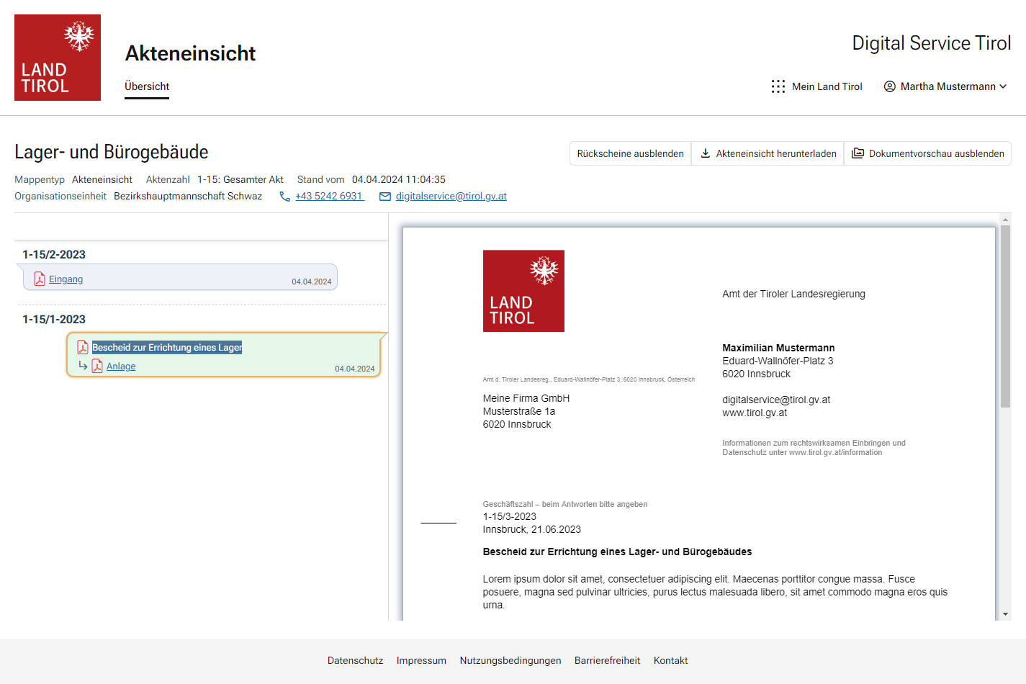Select Bescheid zur Errichtung eines Lager entry

167,348
